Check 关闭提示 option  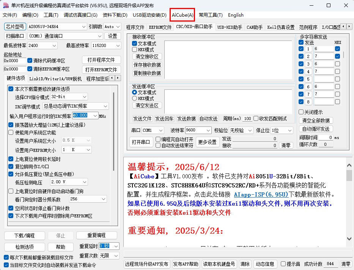(301, 112)
